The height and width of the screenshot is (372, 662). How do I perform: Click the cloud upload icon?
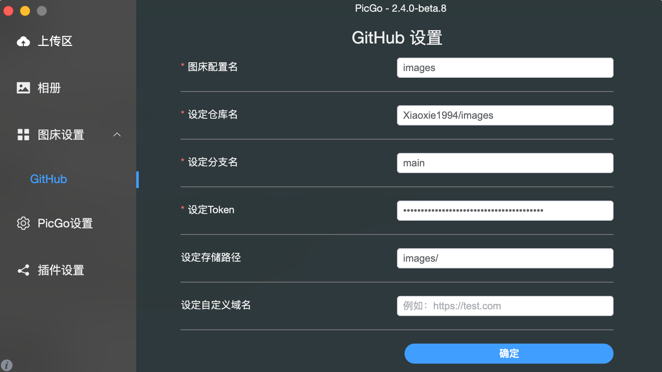[x=23, y=41]
